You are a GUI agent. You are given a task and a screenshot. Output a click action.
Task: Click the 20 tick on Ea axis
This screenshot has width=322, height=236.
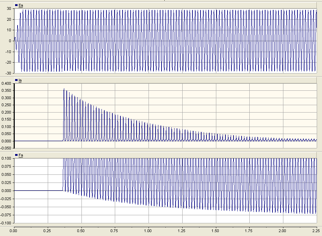click(9, 20)
